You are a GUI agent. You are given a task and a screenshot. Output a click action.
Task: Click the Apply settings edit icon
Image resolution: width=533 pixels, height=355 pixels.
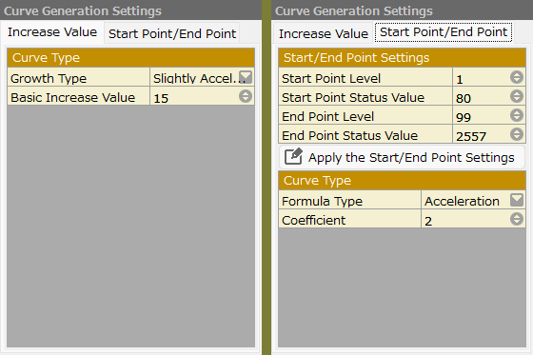(293, 156)
